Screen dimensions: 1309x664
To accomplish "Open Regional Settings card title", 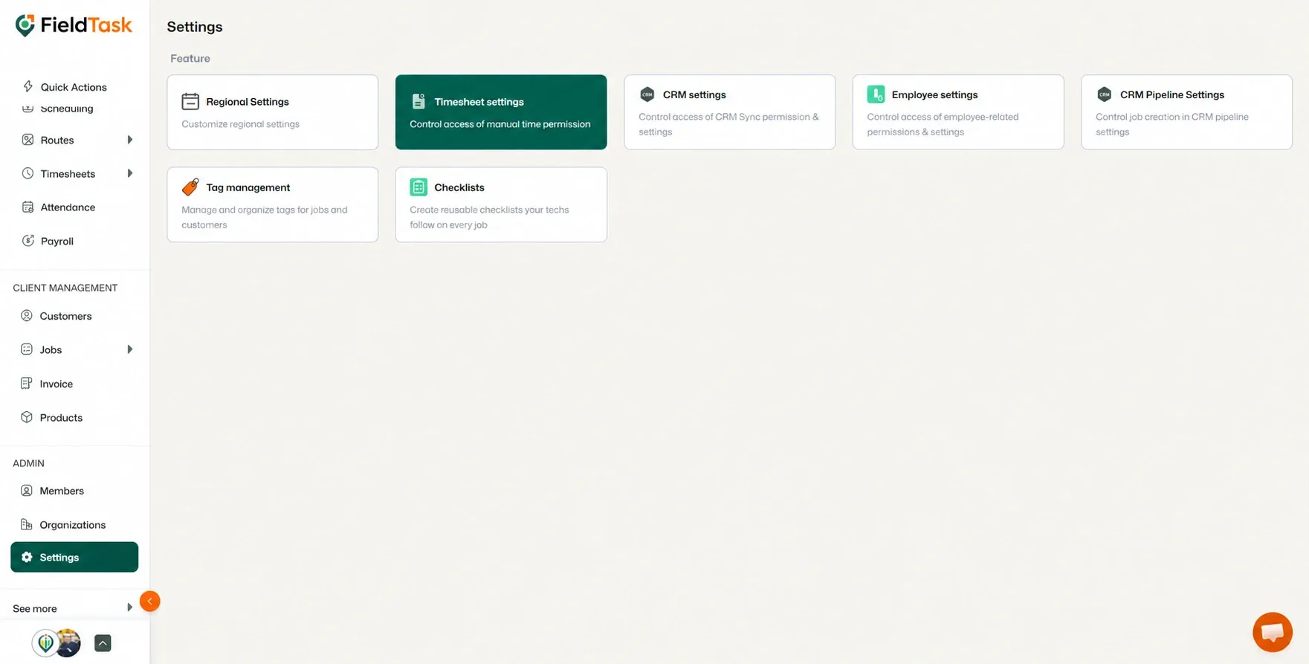I will click(x=248, y=101).
